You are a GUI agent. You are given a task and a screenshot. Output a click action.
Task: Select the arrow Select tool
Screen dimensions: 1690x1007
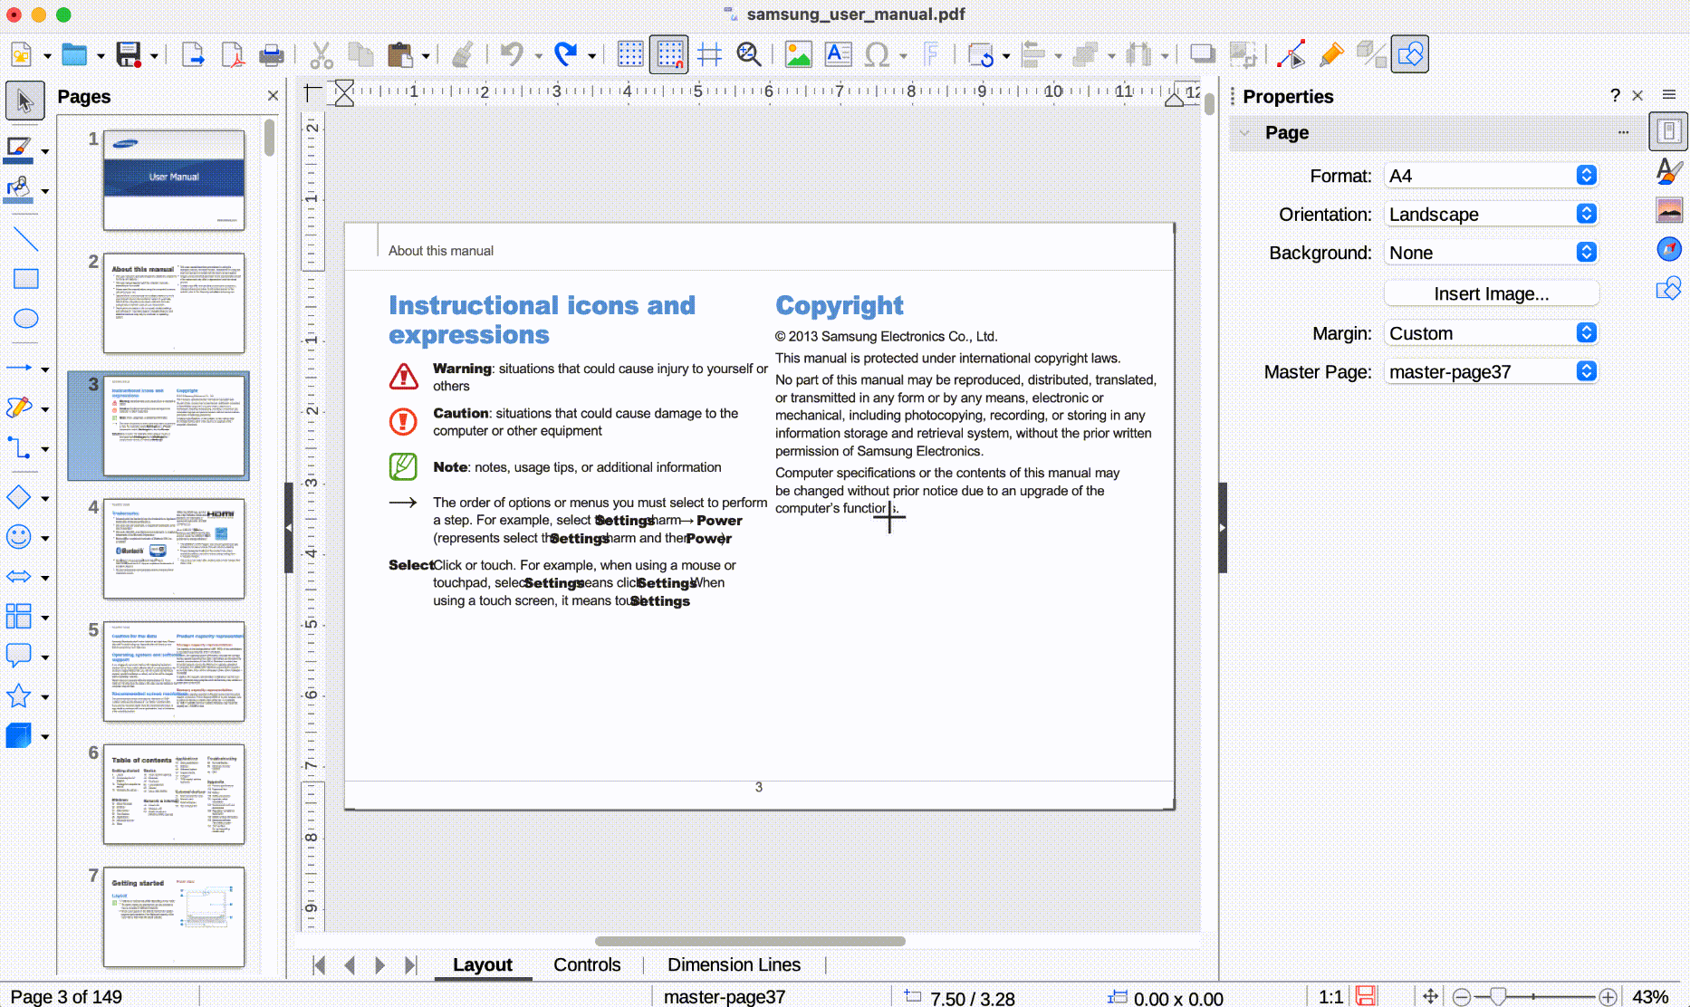(24, 101)
